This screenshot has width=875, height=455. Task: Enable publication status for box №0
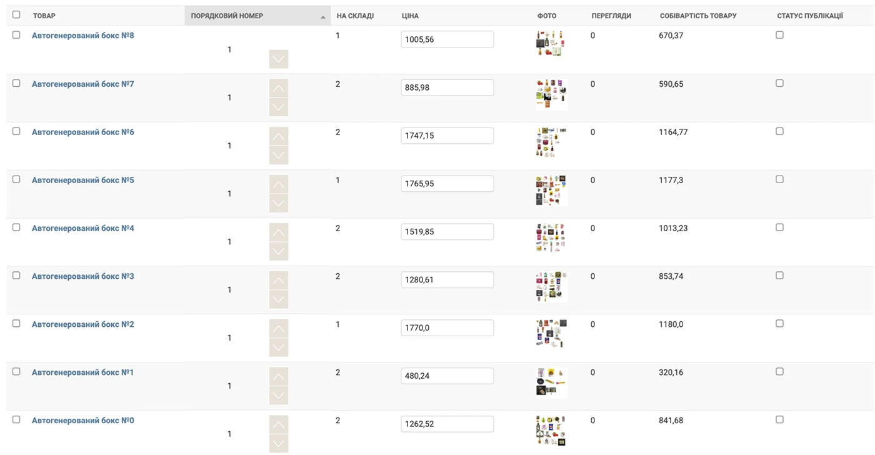779,419
